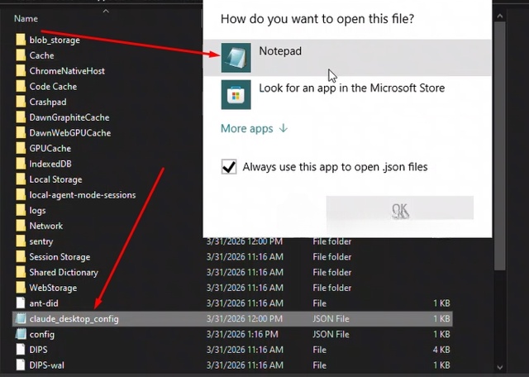Image resolution: width=529 pixels, height=377 pixels.
Task: Select the ant-did file name
Action: coord(44,303)
